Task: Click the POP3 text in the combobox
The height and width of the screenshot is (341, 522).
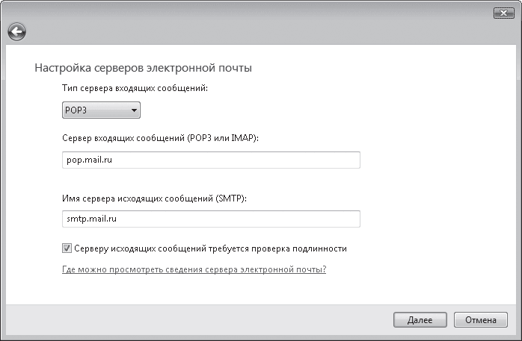Action: tap(77, 111)
